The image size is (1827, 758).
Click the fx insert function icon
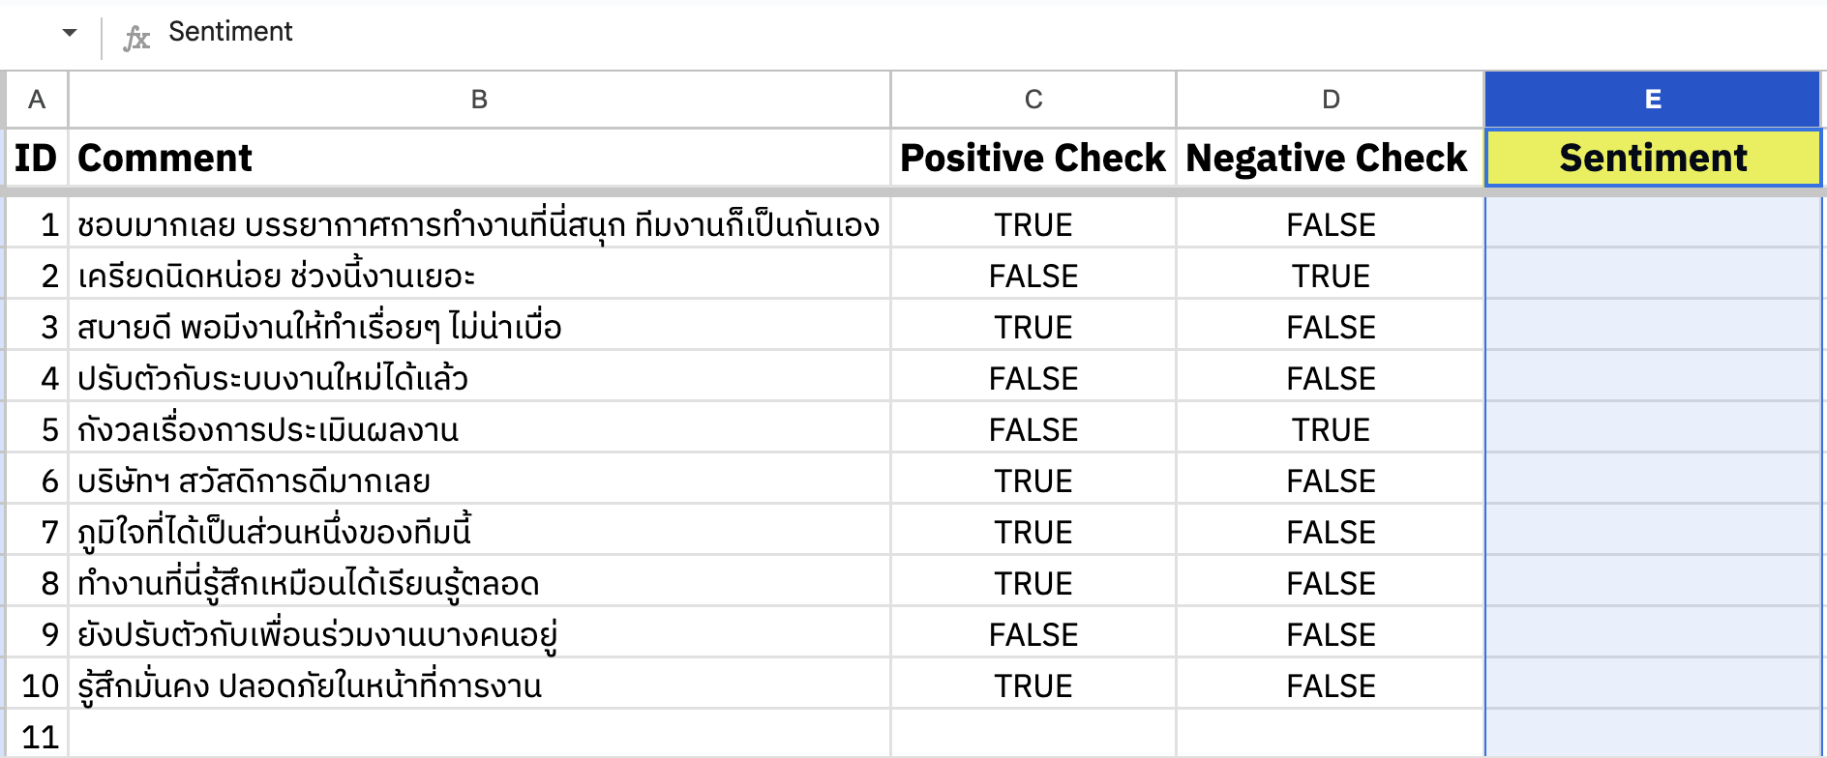pyautogui.click(x=136, y=32)
